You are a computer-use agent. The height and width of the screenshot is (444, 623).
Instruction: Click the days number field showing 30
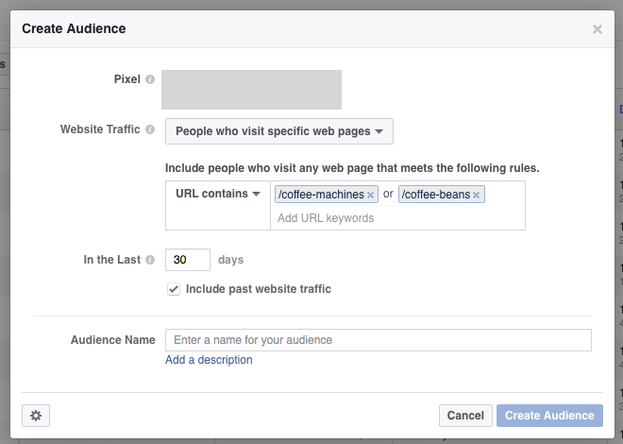click(188, 260)
